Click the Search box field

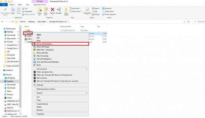199,22
